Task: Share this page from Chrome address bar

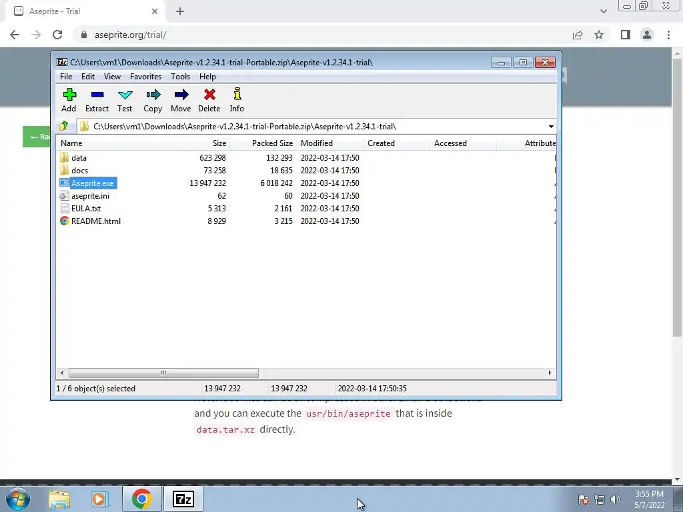Action: [578, 35]
